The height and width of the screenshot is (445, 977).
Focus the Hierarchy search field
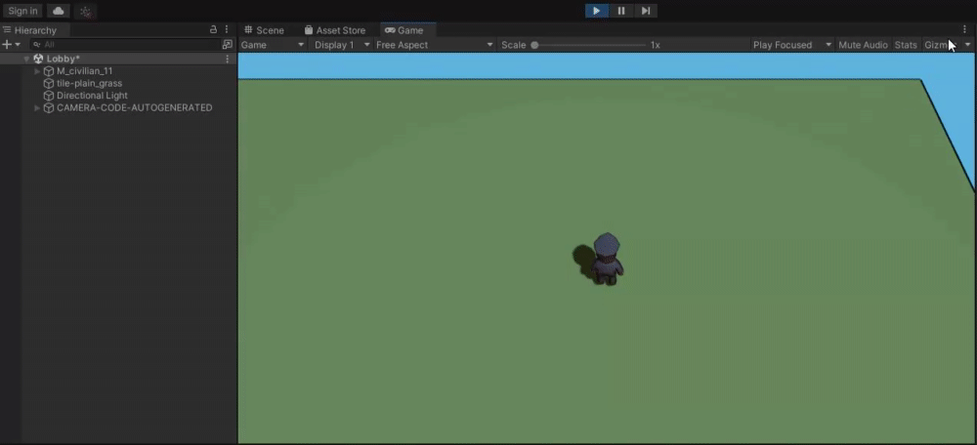coord(125,45)
